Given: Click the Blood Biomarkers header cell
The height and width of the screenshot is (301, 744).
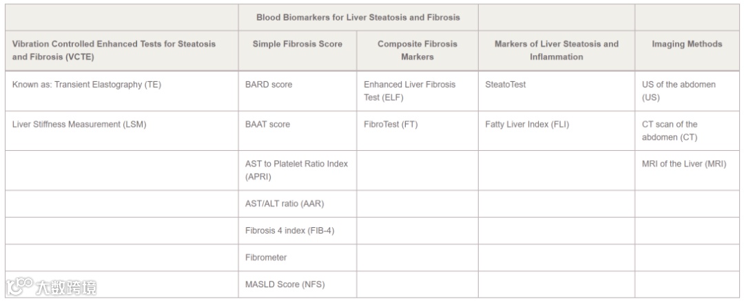Looking at the screenshot, I should pyautogui.click(x=358, y=17).
